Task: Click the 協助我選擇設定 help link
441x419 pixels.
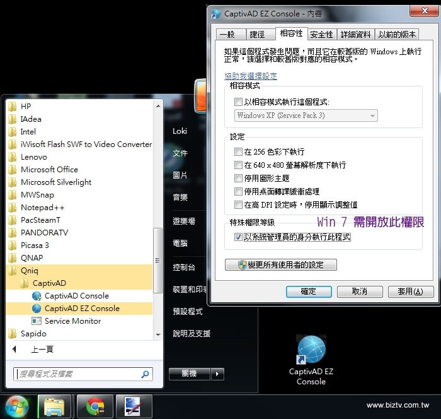Action: (251, 76)
